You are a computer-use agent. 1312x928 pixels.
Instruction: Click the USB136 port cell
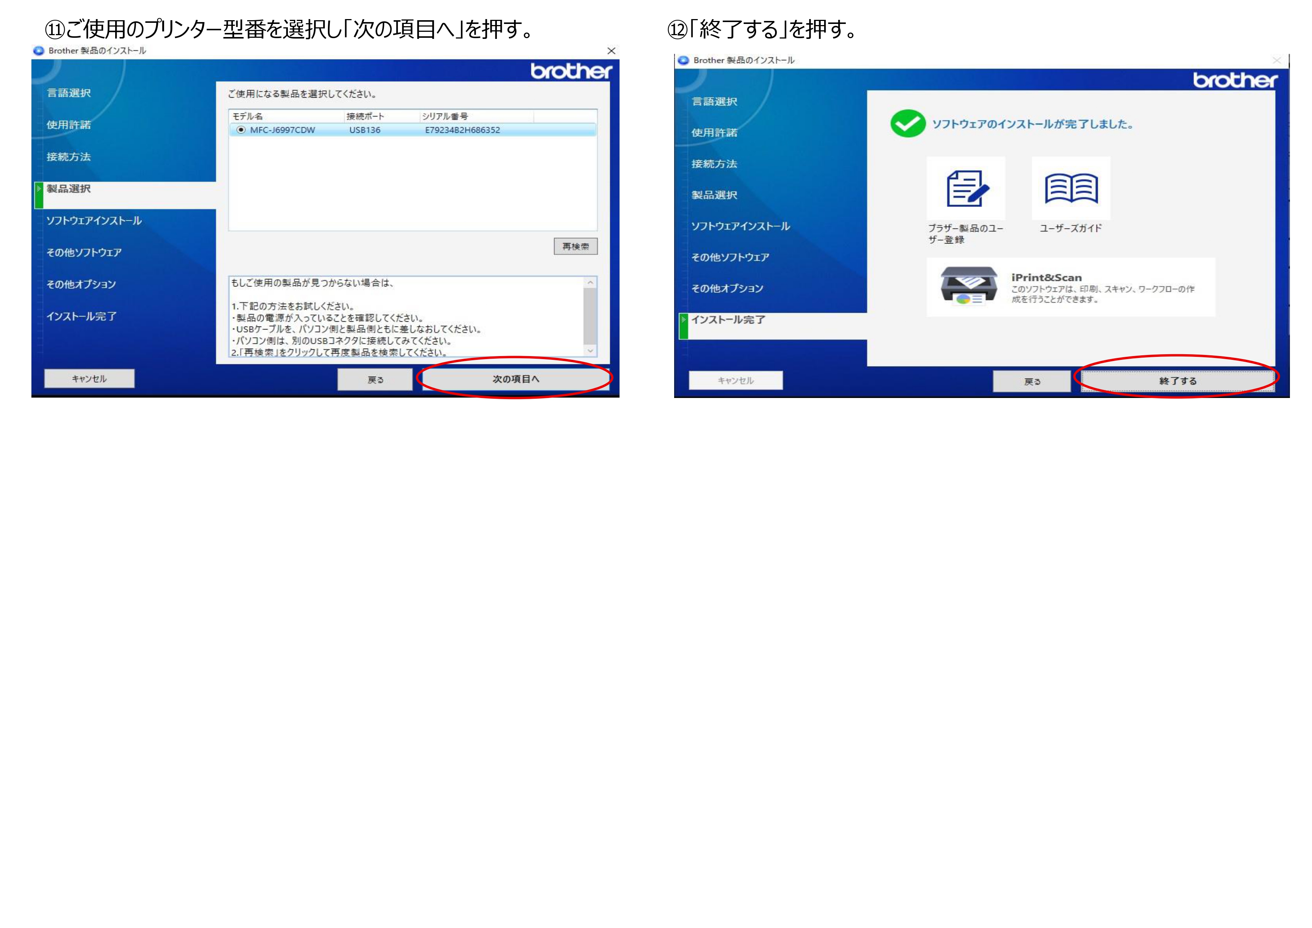[x=365, y=130]
